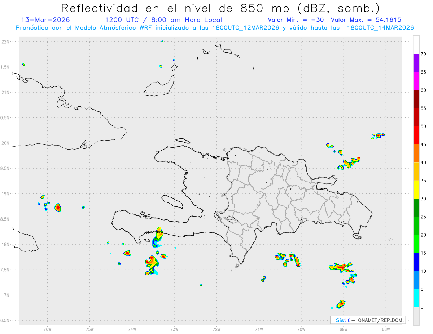Click the cyan 0–5 dBZ colorbar segment

pos(416,298)
